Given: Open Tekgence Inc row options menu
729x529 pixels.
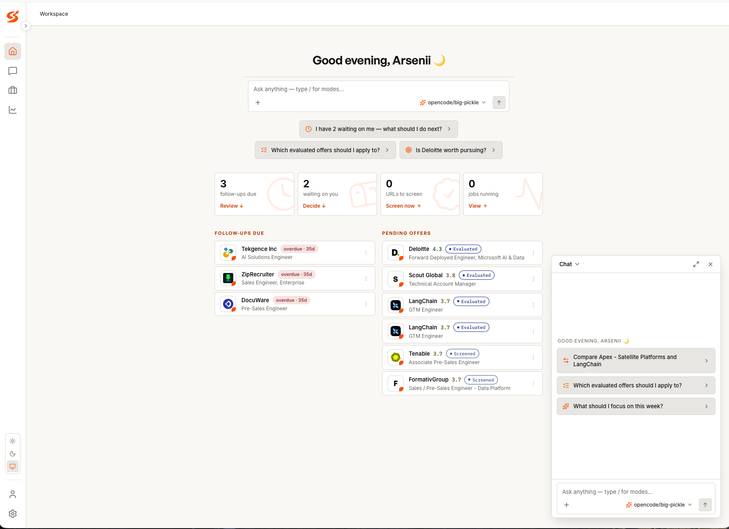Looking at the screenshot, I should [x=366, y=253].
